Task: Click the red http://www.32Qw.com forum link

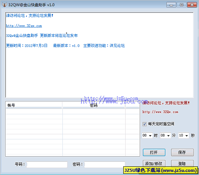Action: (160, 112)
